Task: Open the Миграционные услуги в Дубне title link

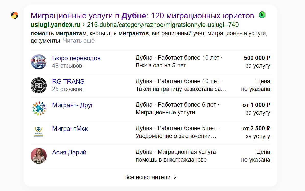Action: coord(142,16)
